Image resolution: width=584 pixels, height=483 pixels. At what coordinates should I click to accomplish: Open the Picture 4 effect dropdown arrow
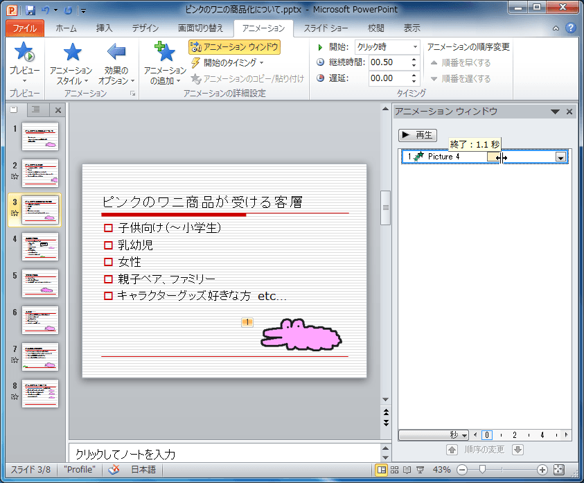(560, 157)
